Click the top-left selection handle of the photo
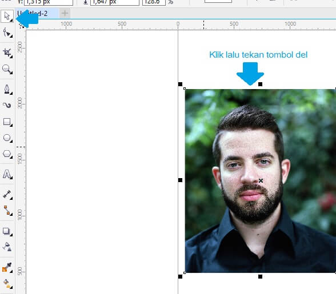This screenshot has width=336, height=294. click(x=180, y=84)
